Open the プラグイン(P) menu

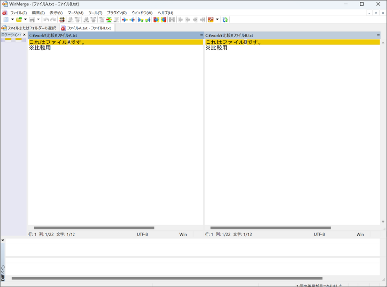point(117,13)
